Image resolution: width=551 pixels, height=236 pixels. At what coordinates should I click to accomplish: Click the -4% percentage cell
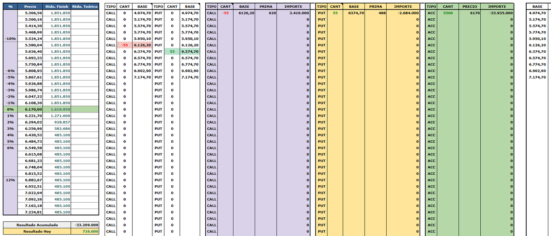(11, 84)
